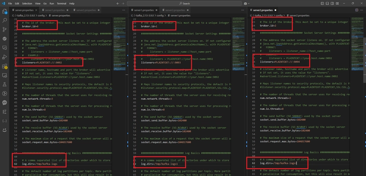The width and height of the screenshot is (366, 176).
Task: Open the chat/comments icon in activity bar
Action: (5, 48)
